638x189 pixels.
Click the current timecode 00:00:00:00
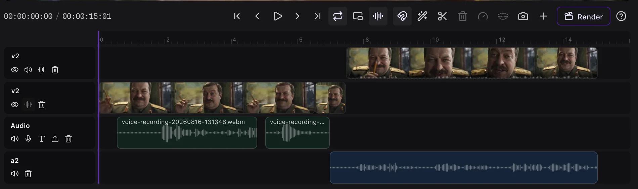(x=28, y=16)
